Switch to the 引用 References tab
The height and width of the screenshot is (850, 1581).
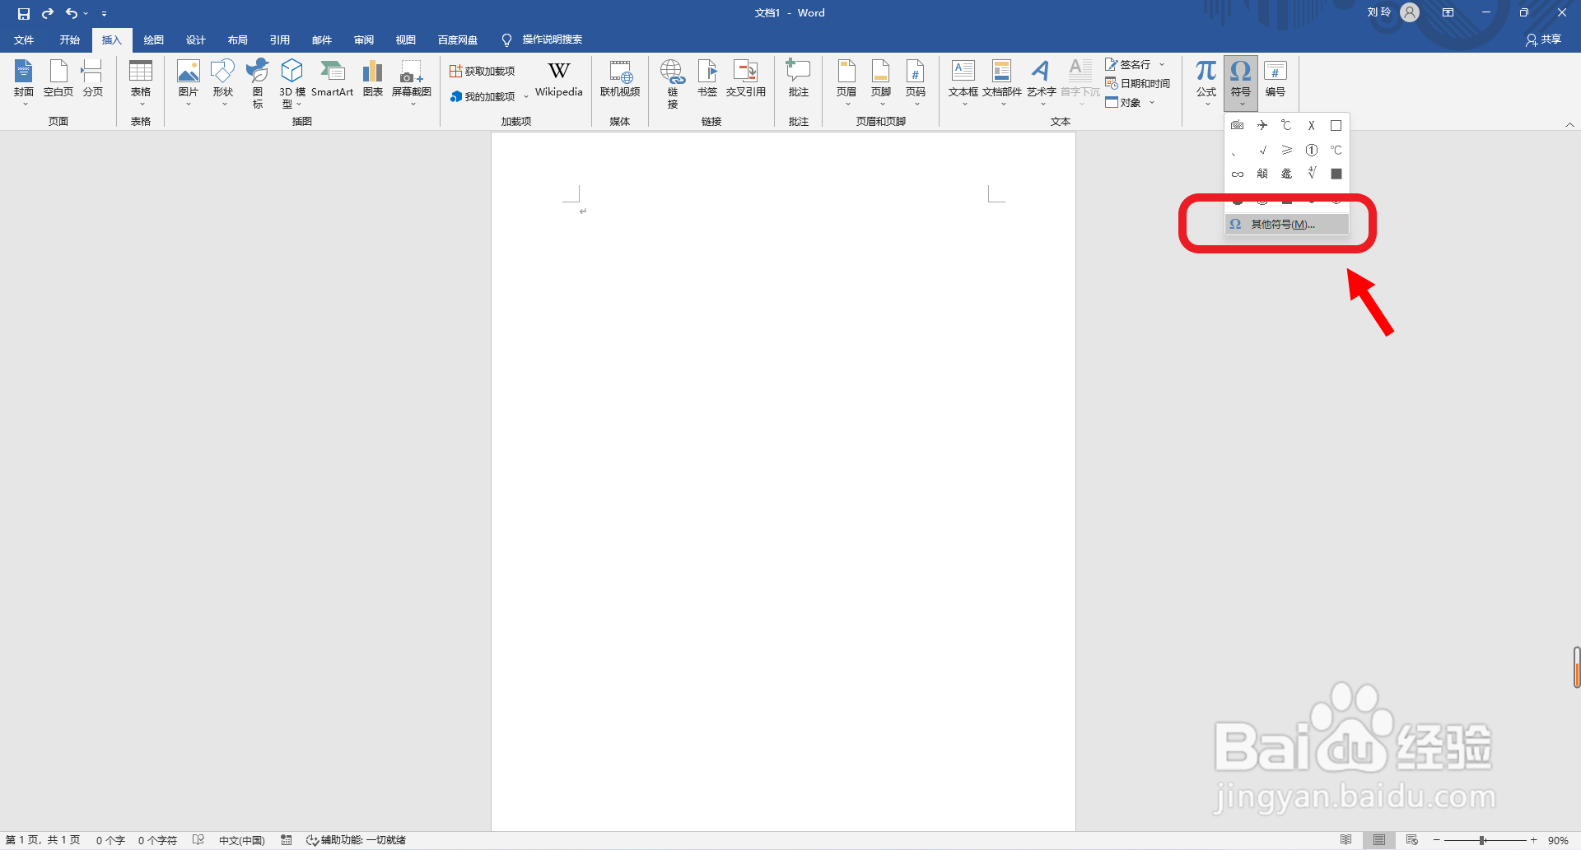point(280,39)
